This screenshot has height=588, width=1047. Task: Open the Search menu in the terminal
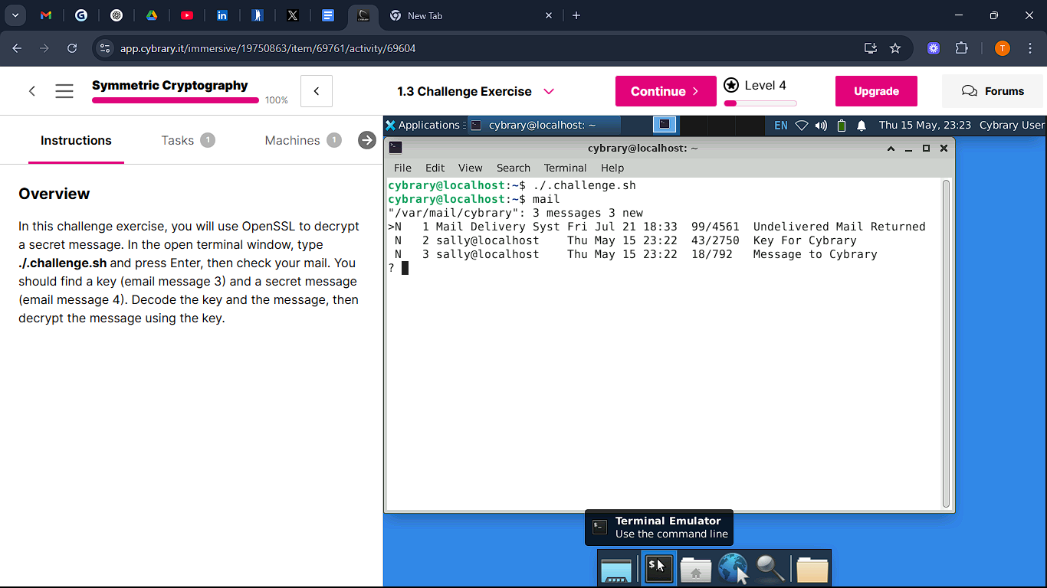[513, 168]
